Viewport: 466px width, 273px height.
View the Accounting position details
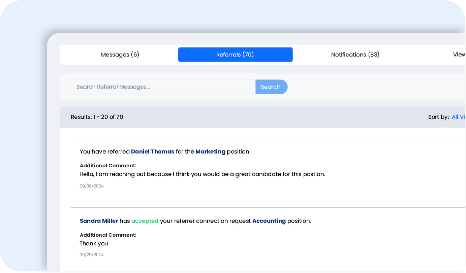(x=269, y=221)
